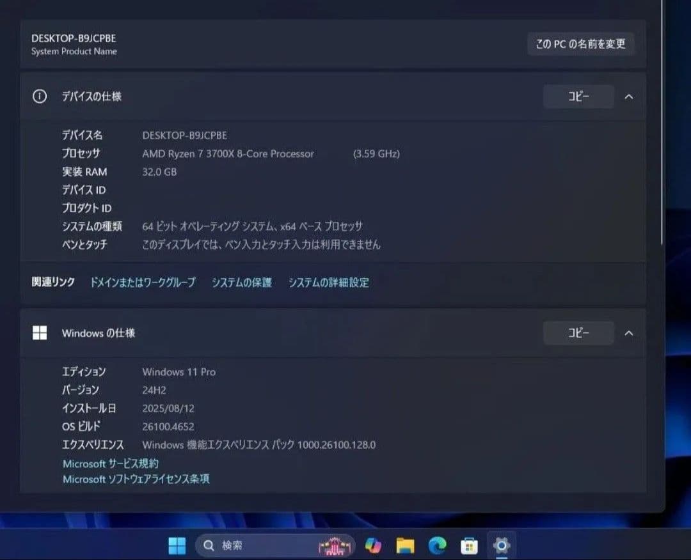Select the Windows 11 Pro edition value
Image resolution: width=691 pixels, height=560 pixels.
[179, 372]
